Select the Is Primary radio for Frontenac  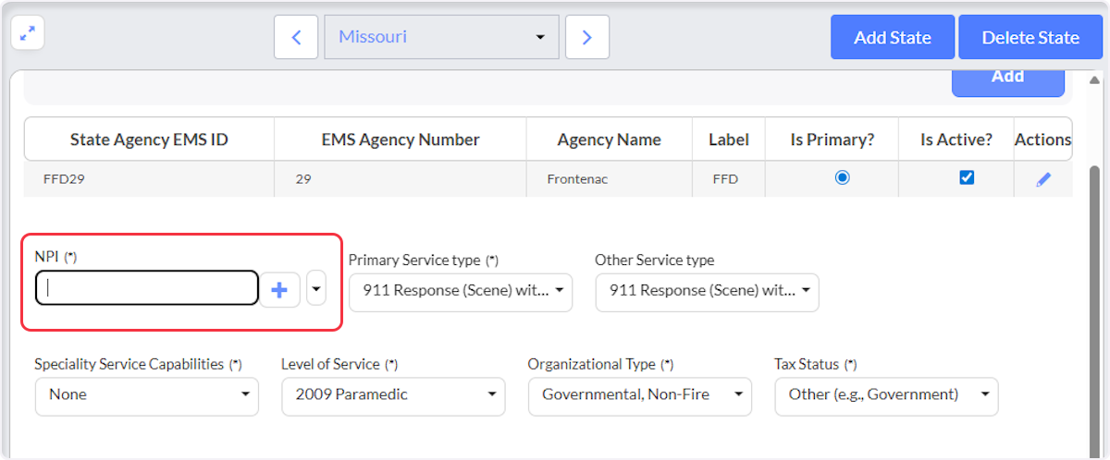(x=842, y=177)
